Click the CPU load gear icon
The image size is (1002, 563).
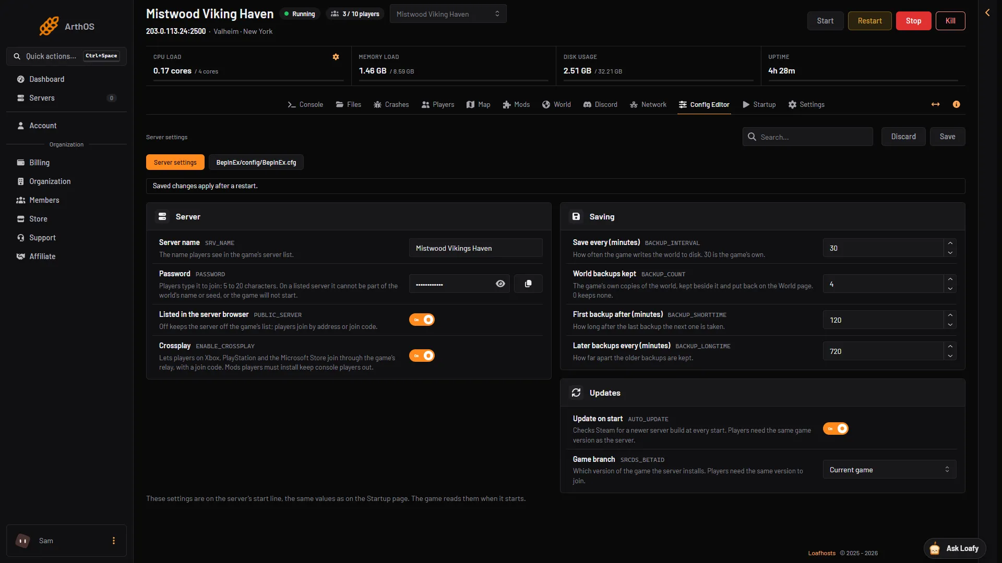pyautogui.click(x=336, y=57)
